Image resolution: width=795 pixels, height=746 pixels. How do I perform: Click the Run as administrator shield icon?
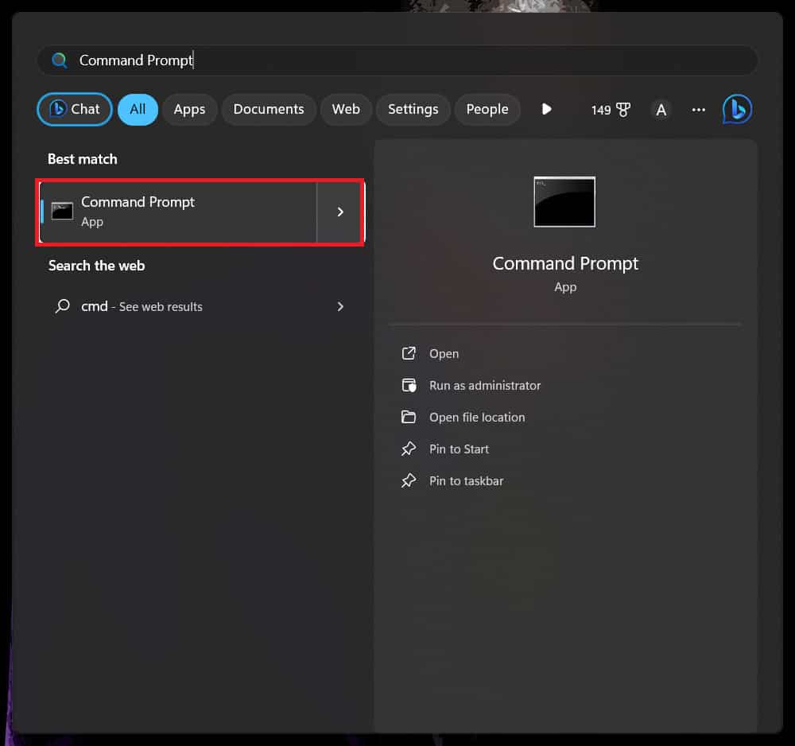click(x=409, y=386)
